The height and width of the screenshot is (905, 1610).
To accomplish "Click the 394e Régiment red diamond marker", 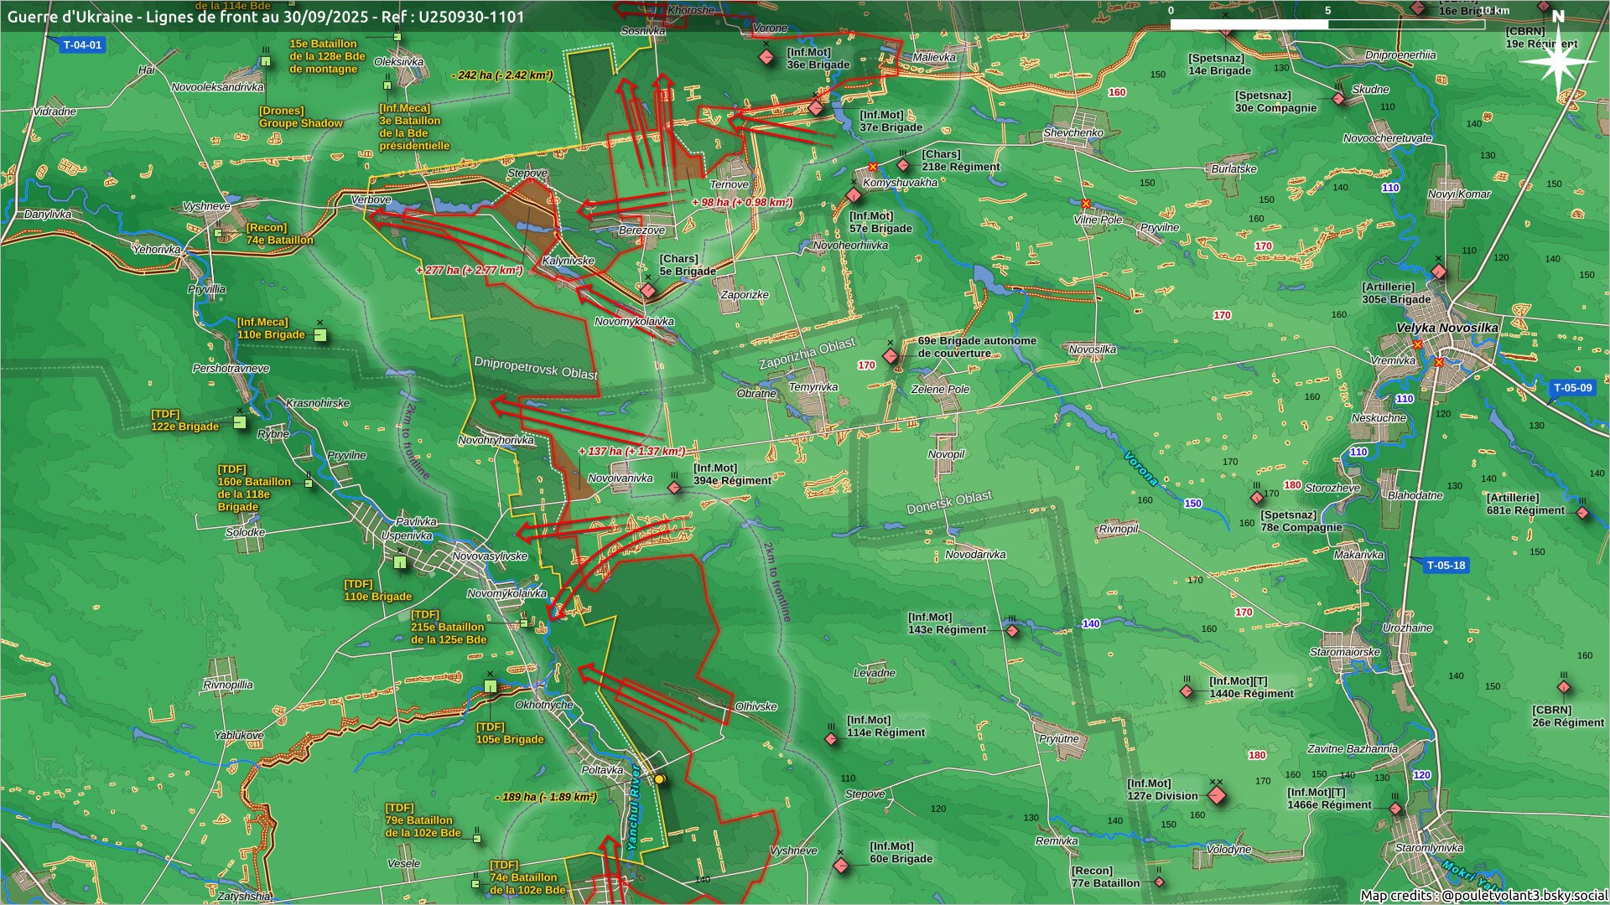I will 674,488.
